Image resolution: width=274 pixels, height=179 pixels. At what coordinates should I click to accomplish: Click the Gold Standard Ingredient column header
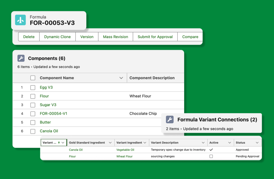[x=87, y=143]
